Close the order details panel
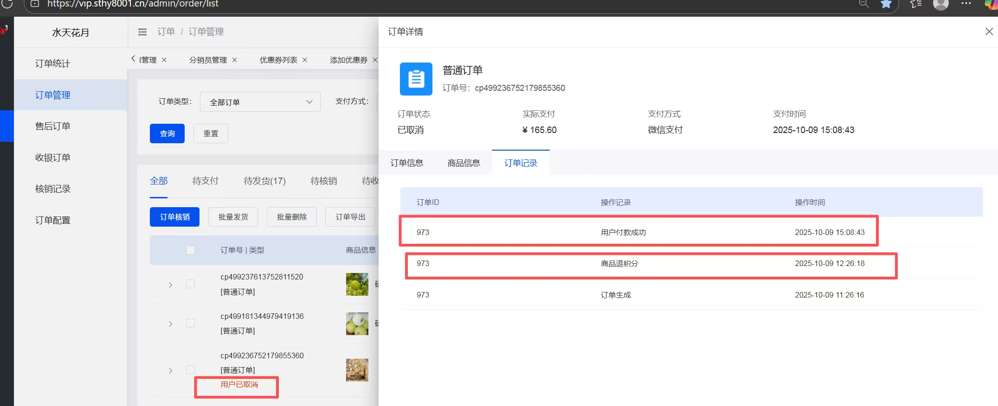The image size is (998, 406). [x=989, y=32]
